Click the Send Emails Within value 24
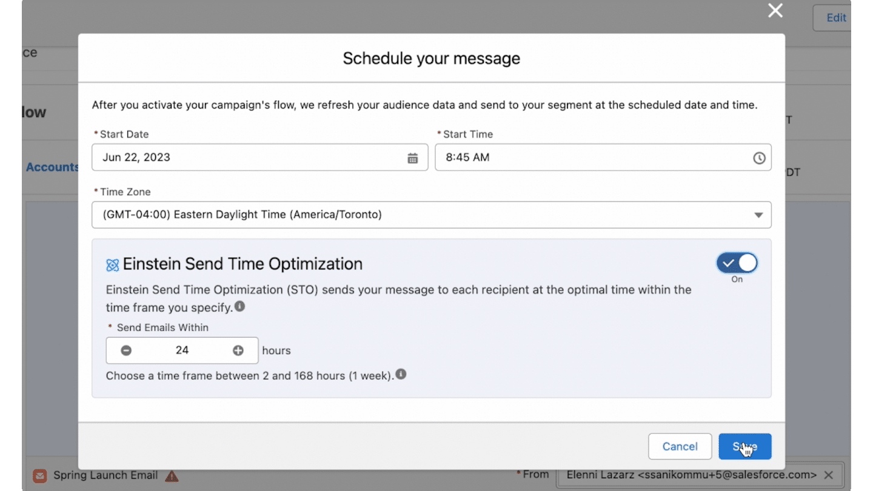 pos(182,350)
